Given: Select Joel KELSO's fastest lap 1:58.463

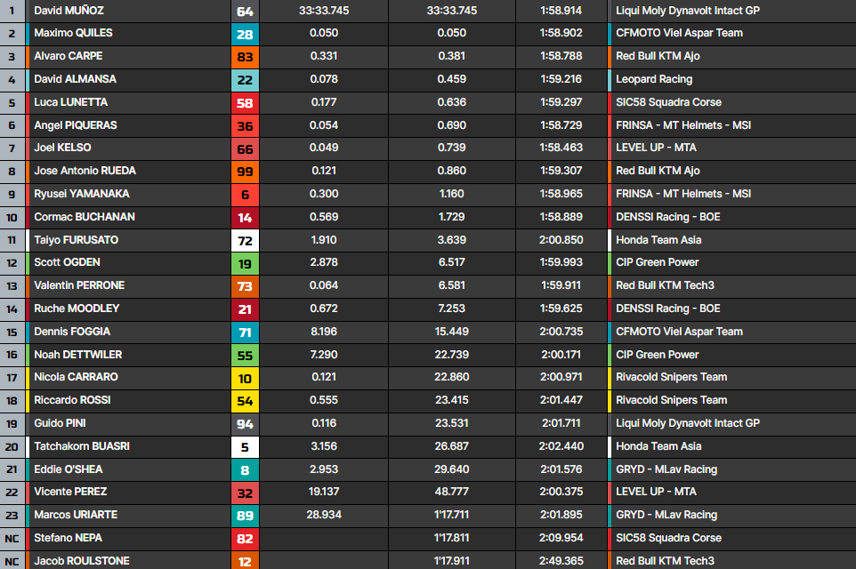Looking at the screenshot, I should 561,148.
